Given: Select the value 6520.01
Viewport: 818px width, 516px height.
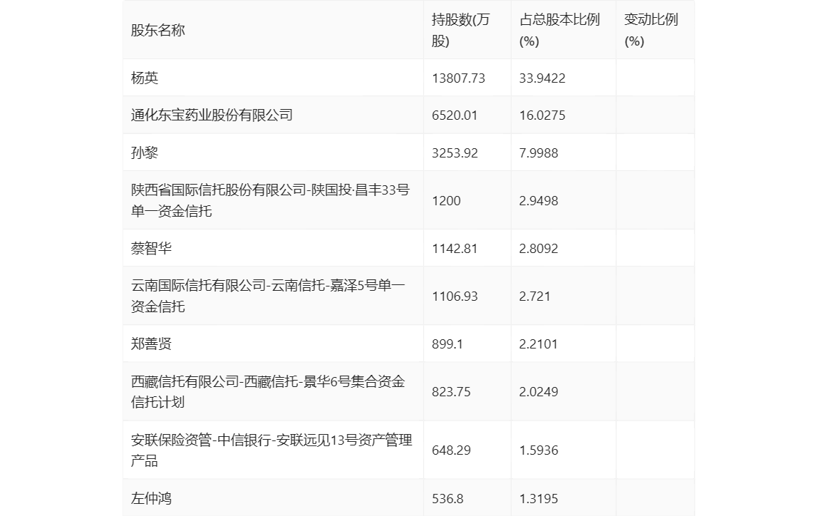Looking at the screenshot, I should pos(455,115).
